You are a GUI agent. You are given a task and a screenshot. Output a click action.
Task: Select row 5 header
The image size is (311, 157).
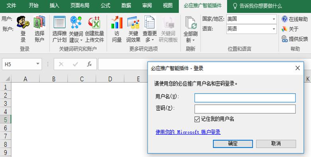coord(5,120)
